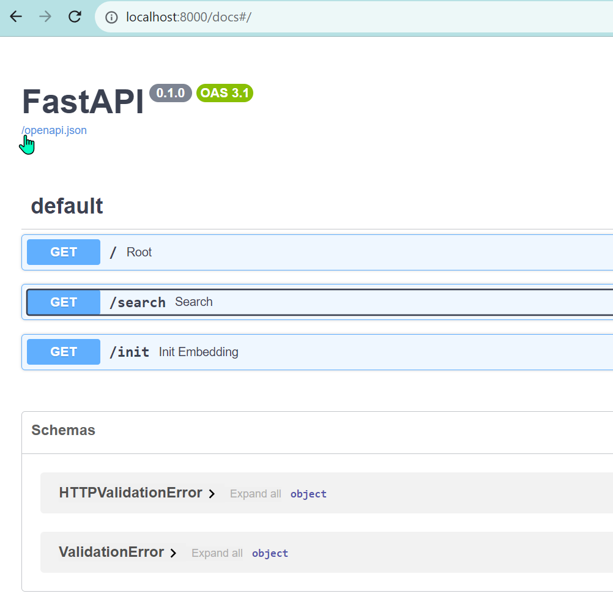Reload the page with refresh icon

75,17
